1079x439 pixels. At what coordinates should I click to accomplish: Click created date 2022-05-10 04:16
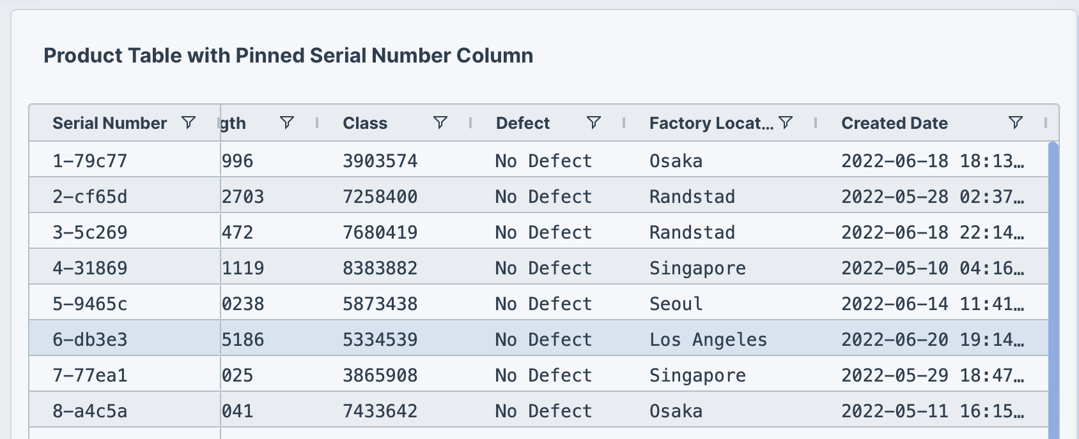coord(933,268)
